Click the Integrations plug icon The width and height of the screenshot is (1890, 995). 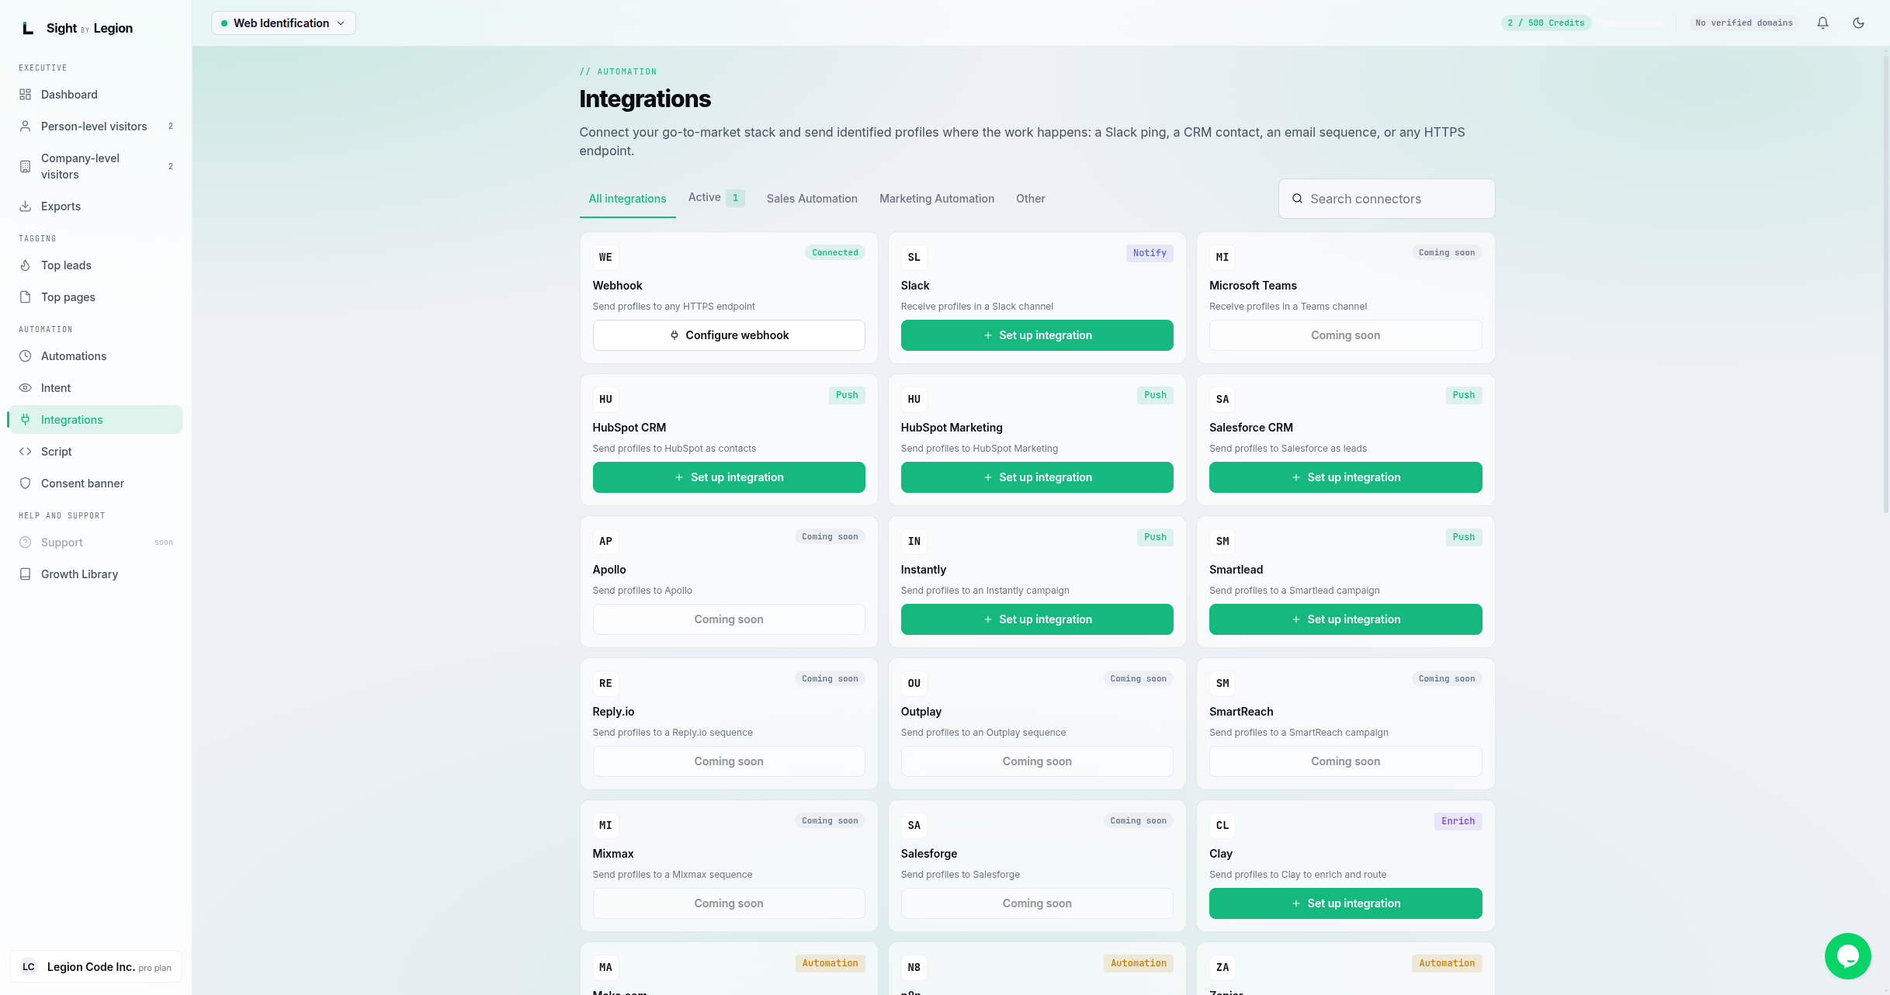26,420
